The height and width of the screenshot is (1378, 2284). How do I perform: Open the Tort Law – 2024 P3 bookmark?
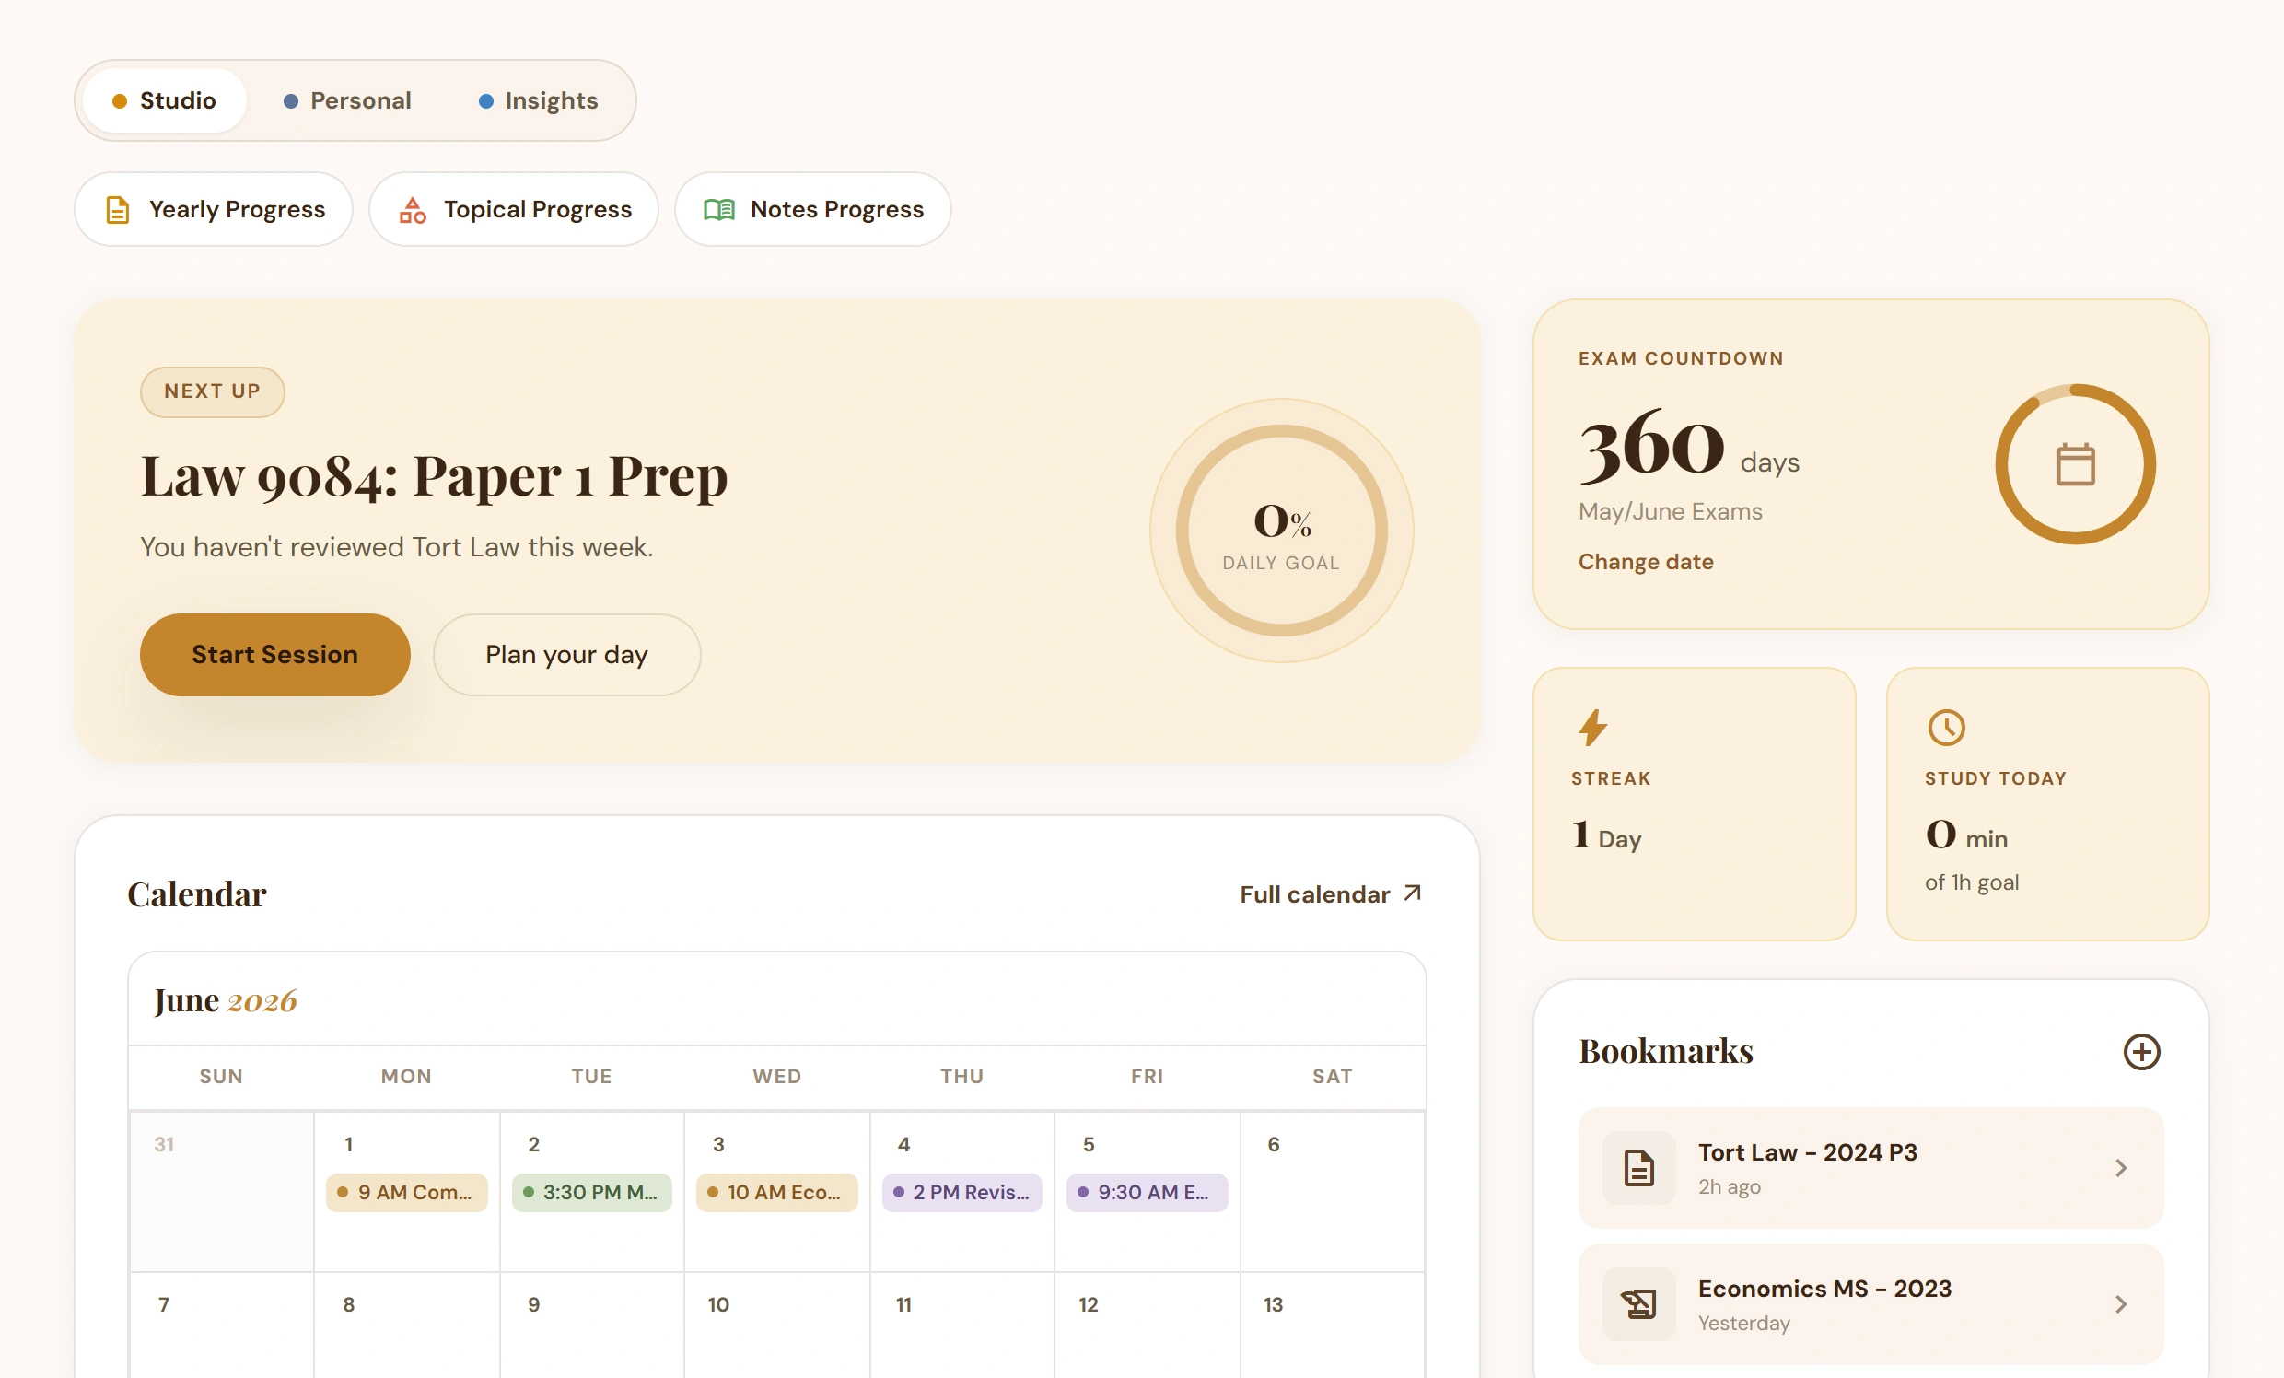click(x=1870, y=1168)
